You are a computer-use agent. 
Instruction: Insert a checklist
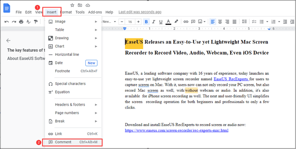254,22
